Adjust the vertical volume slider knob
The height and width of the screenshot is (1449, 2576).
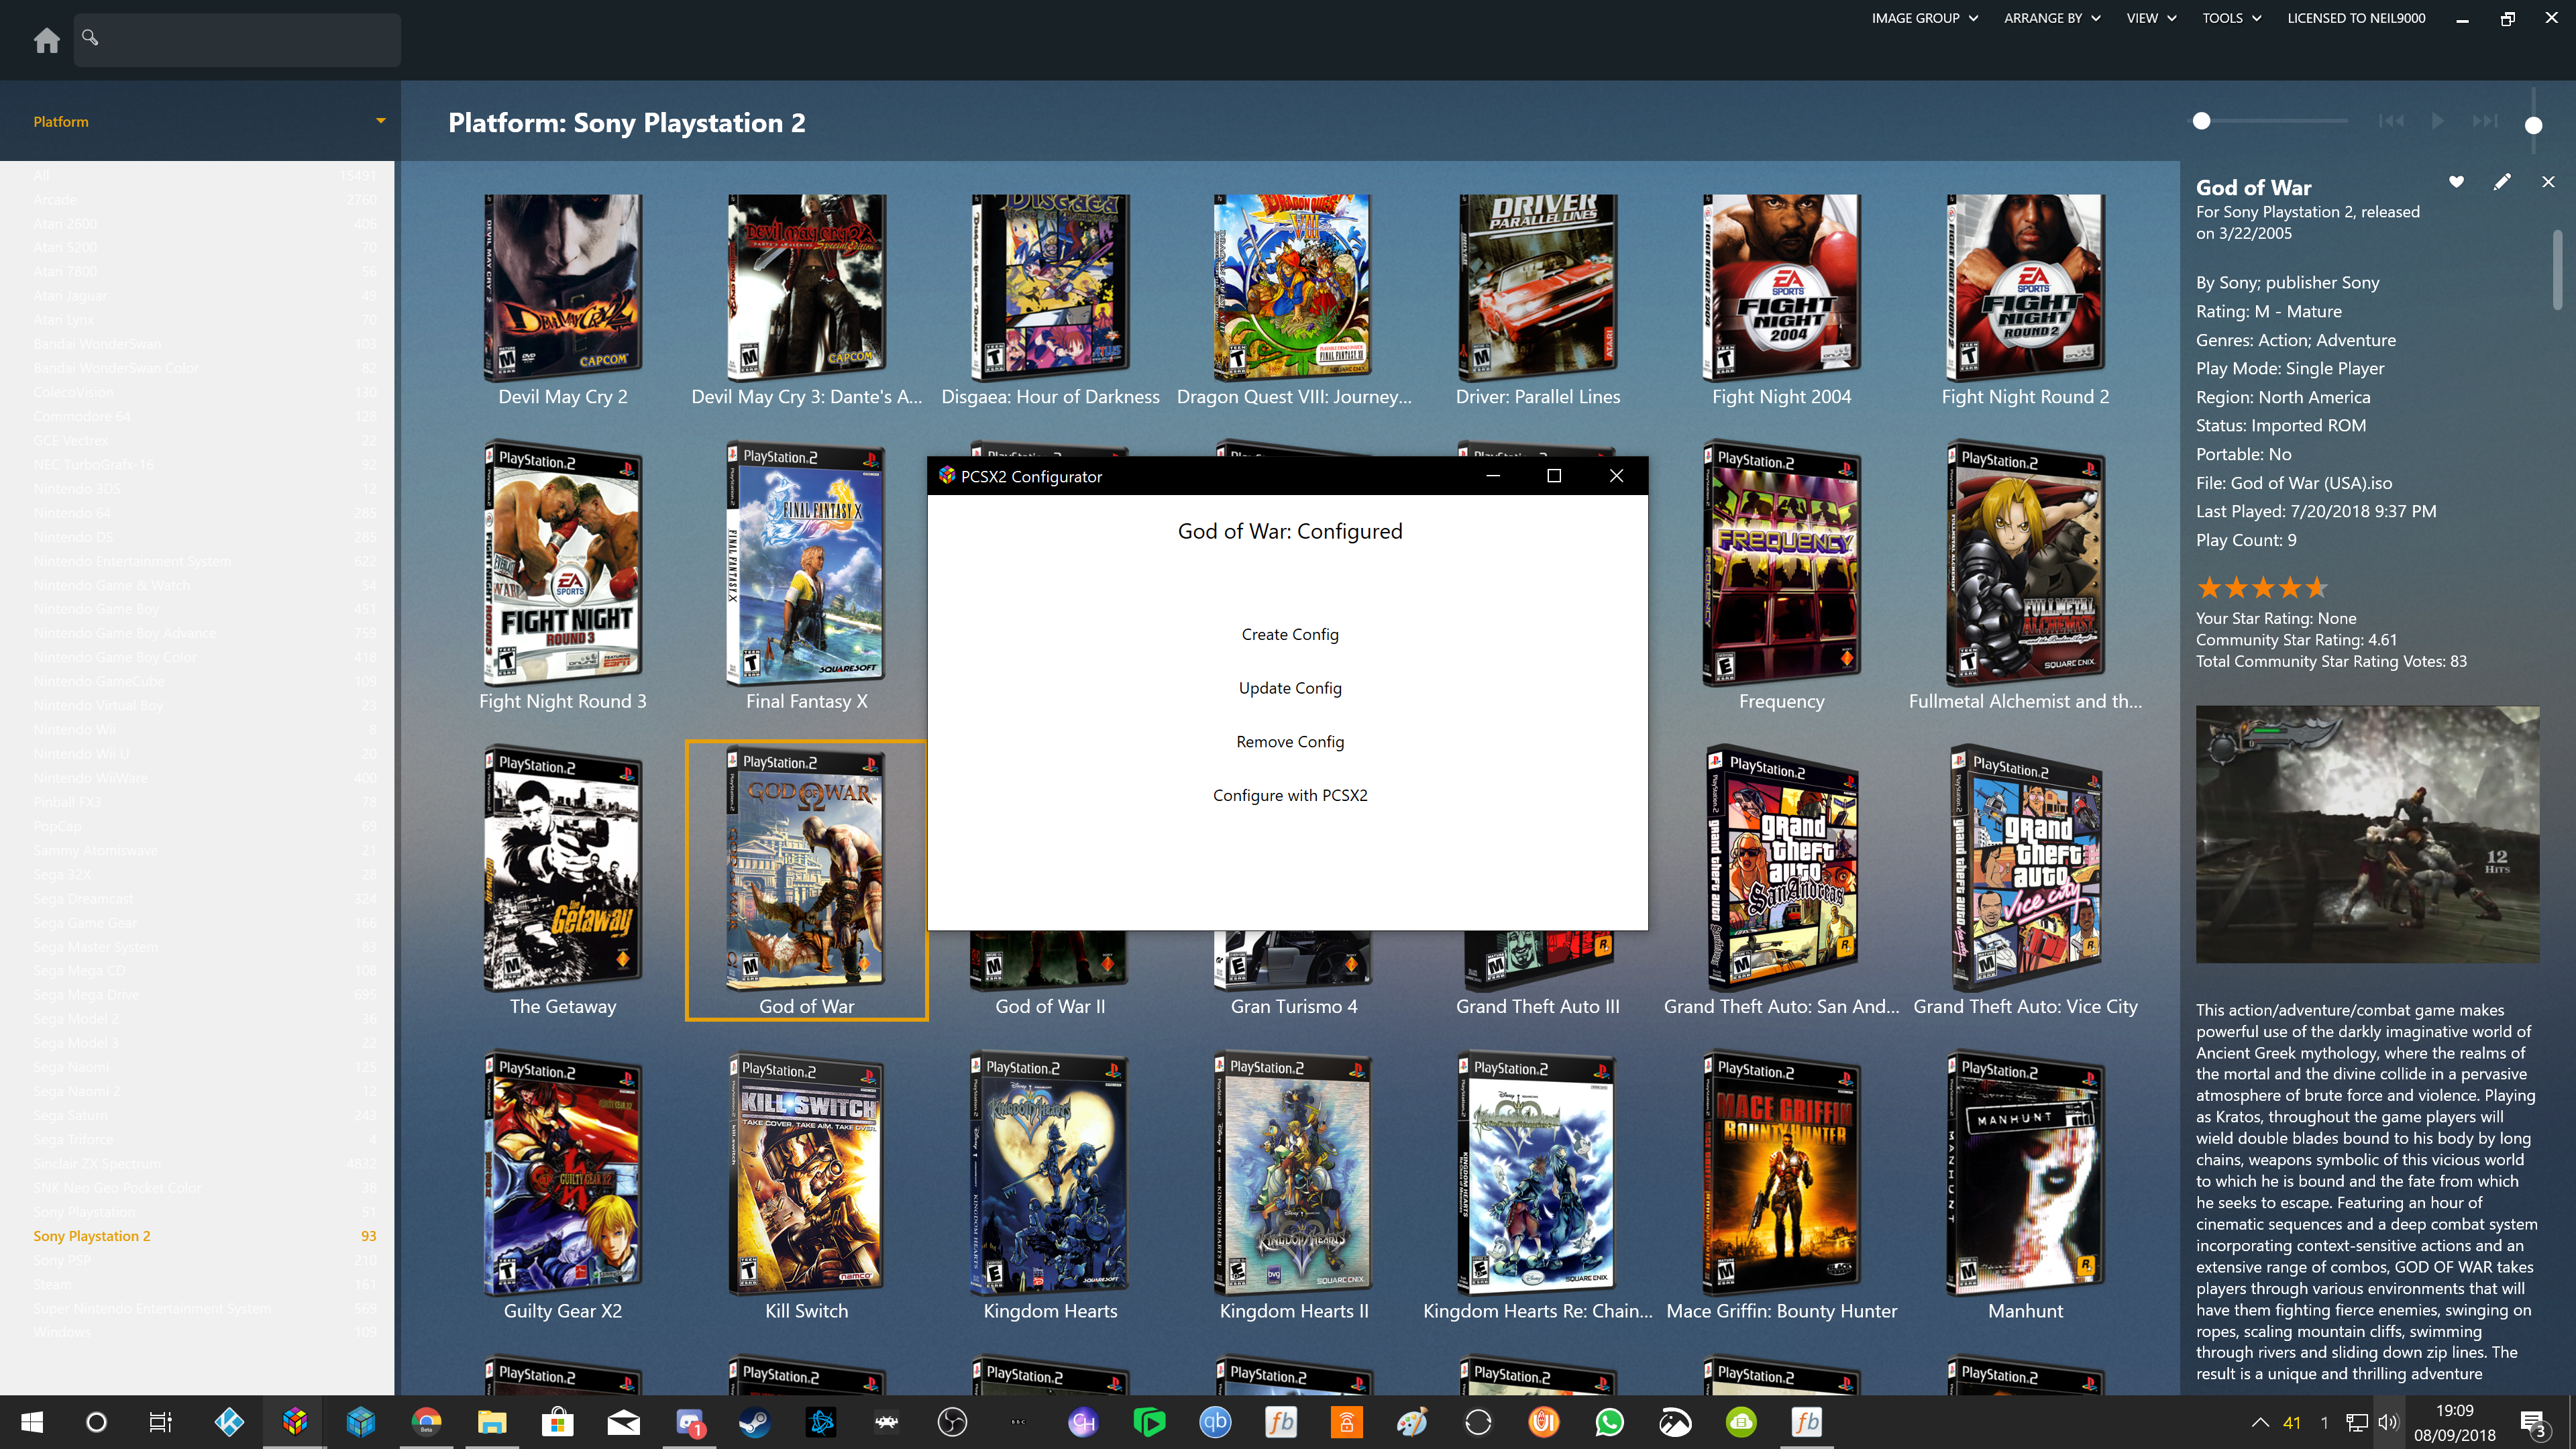(x=2533, y=125)
